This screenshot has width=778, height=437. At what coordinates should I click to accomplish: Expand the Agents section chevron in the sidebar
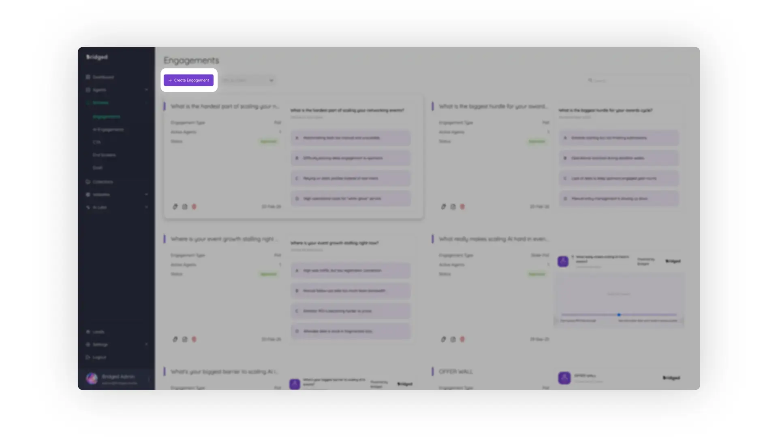[146, 89]
